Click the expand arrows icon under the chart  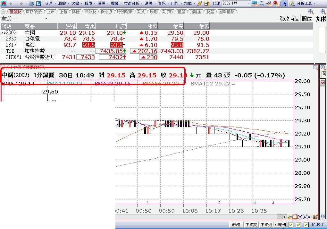pyautogui.click(x=305, y=217)
